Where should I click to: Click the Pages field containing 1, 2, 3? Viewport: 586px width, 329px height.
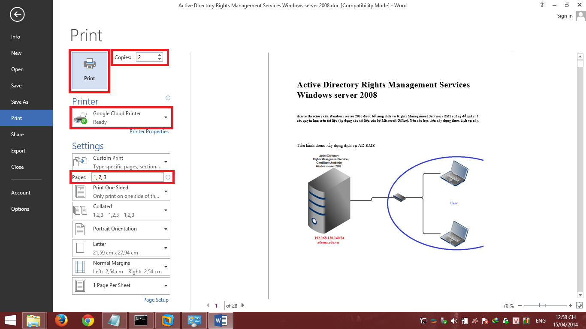tap(128, 177)
